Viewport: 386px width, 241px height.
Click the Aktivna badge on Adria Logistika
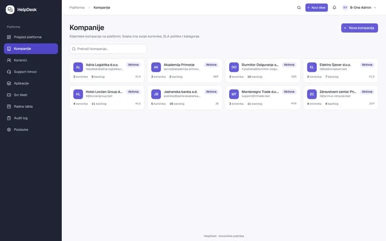pos(133,65)
